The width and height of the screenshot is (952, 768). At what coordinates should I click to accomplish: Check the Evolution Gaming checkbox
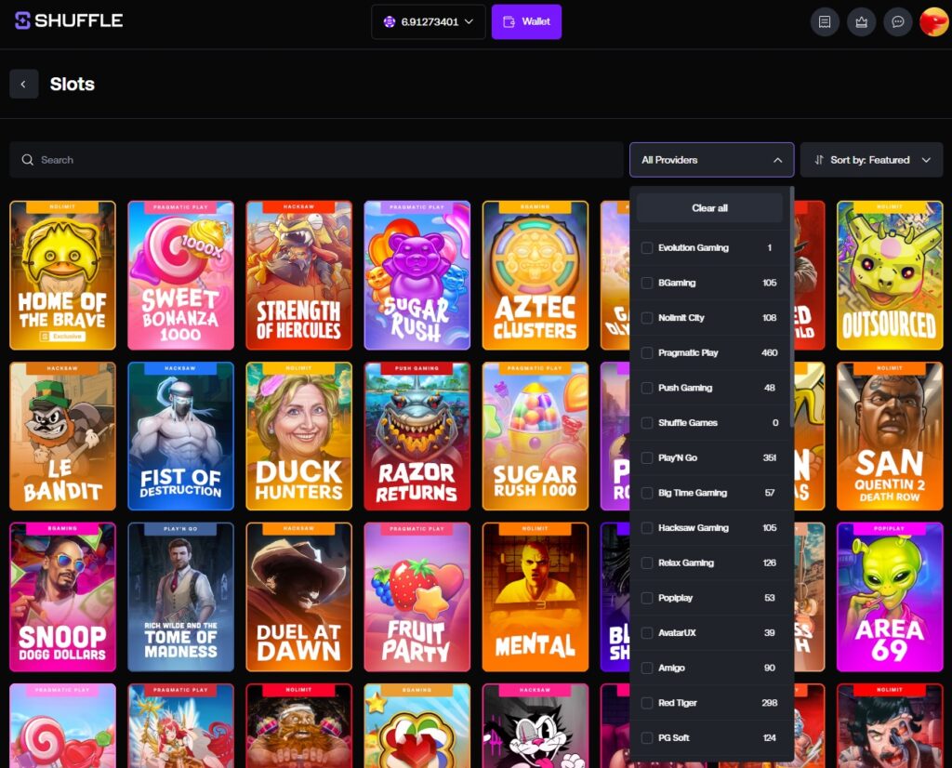pyautogui.click(x=647, y=247)
